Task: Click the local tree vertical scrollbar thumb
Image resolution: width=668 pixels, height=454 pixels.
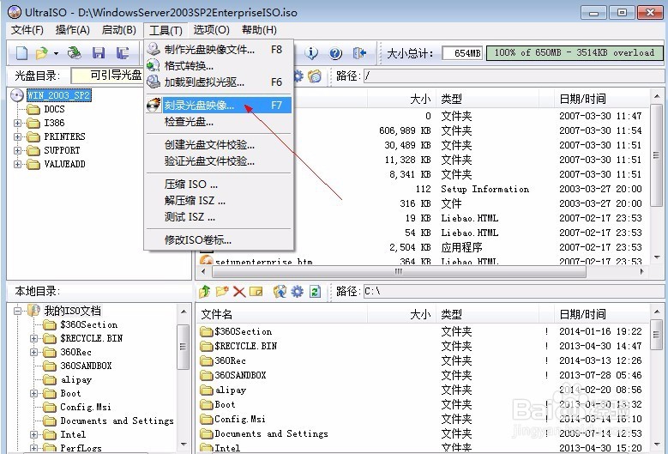Action: tap(184, 347)
